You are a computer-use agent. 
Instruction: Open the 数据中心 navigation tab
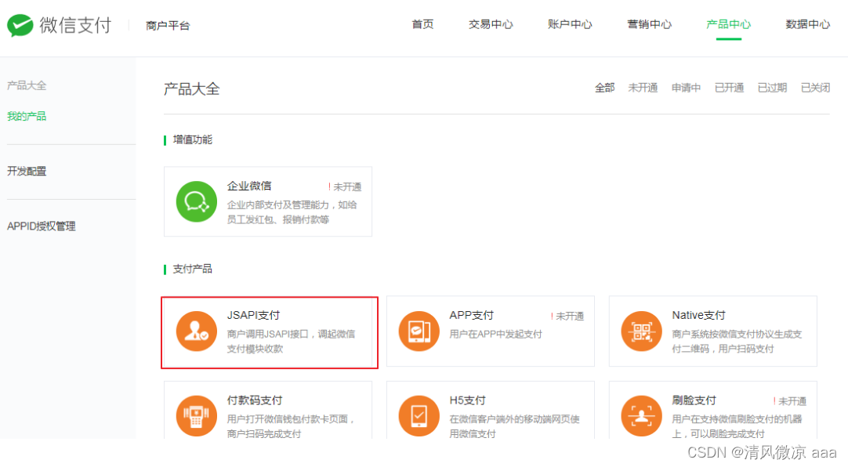tap(807, 24)
